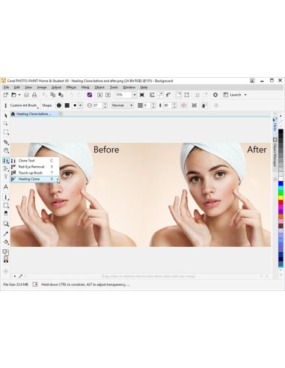The height and width of the screenshot is (368, 285).
Task: Toggle the orange circled brush option
Action: coord(184,105)
